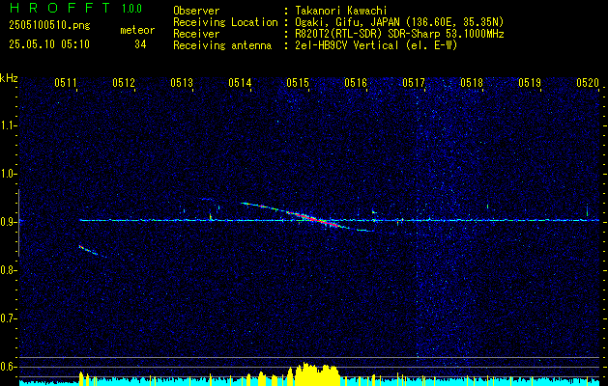Click the date stamp 25.05.10 05:10

pos(49,44)
